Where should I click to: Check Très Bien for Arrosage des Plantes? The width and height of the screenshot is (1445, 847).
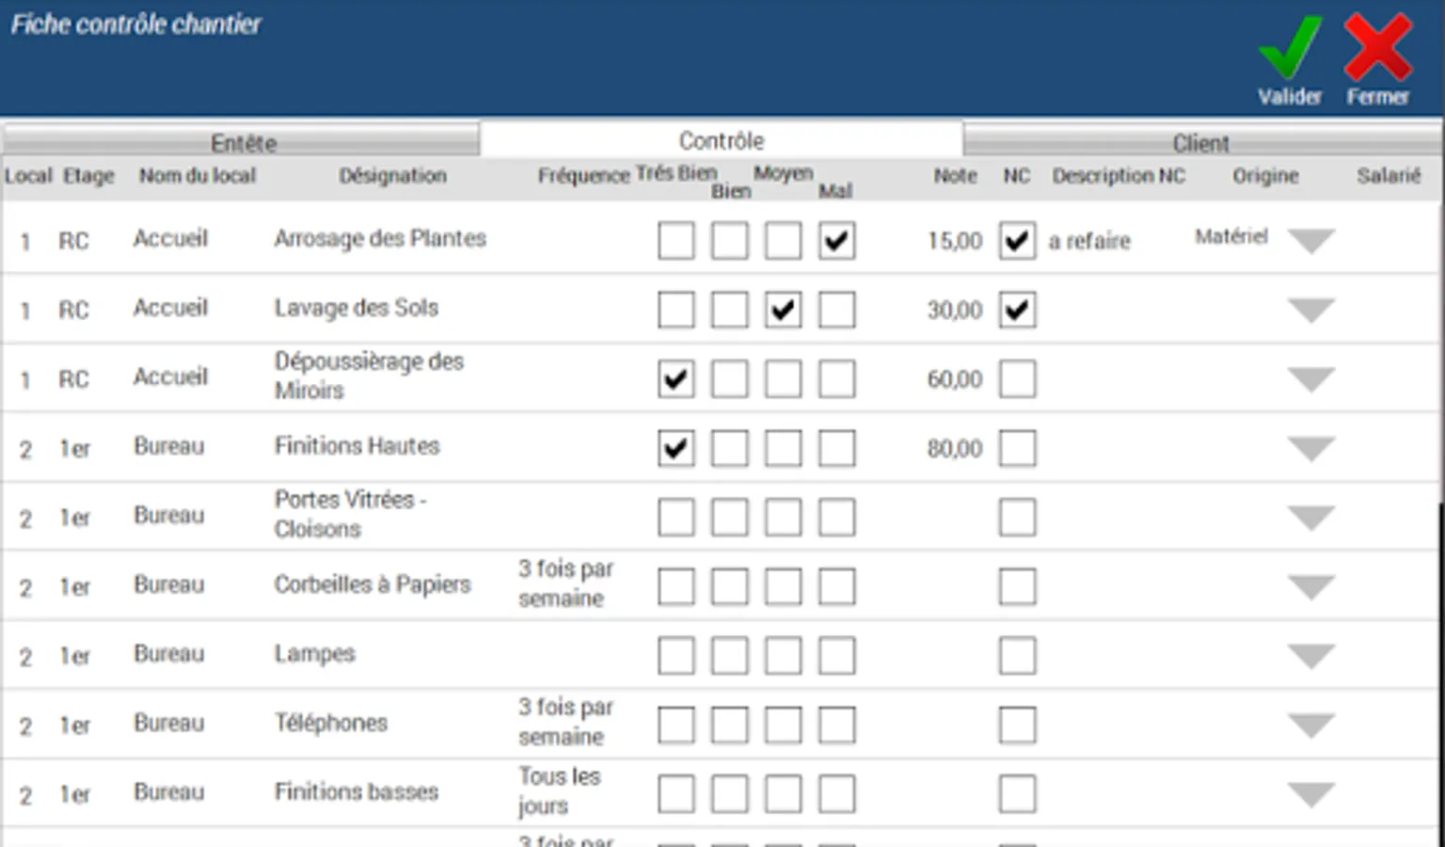676,241
